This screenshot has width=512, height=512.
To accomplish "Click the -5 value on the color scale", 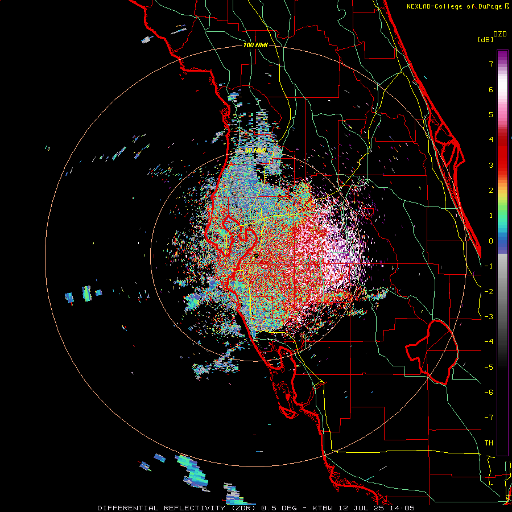I will [x=489, y=368].
